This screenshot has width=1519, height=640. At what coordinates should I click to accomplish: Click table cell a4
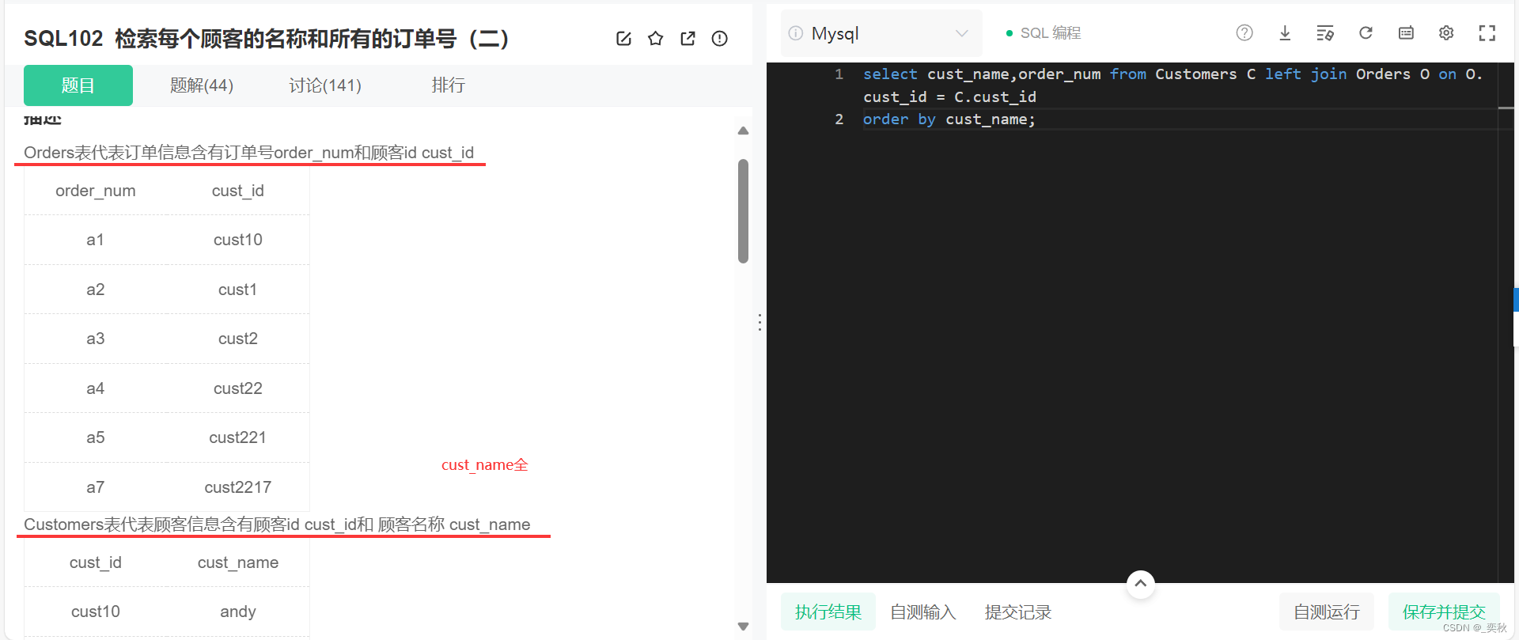(x=96, y=388)
